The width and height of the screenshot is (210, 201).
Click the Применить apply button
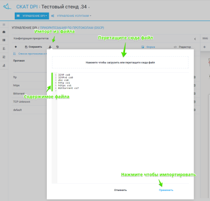click(166, 190)
